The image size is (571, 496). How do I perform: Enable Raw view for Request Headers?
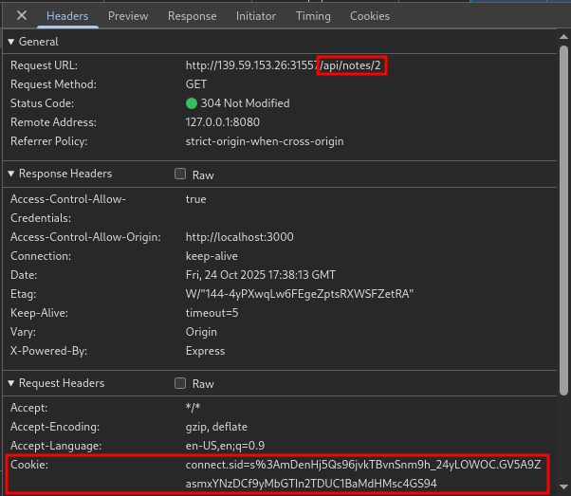pyautogui.click(x=180, y=384)
